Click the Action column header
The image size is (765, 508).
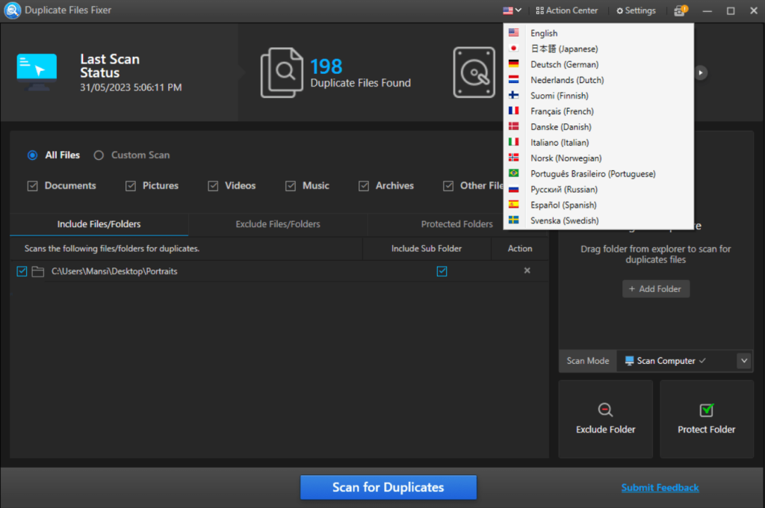(x=520, y=248)
